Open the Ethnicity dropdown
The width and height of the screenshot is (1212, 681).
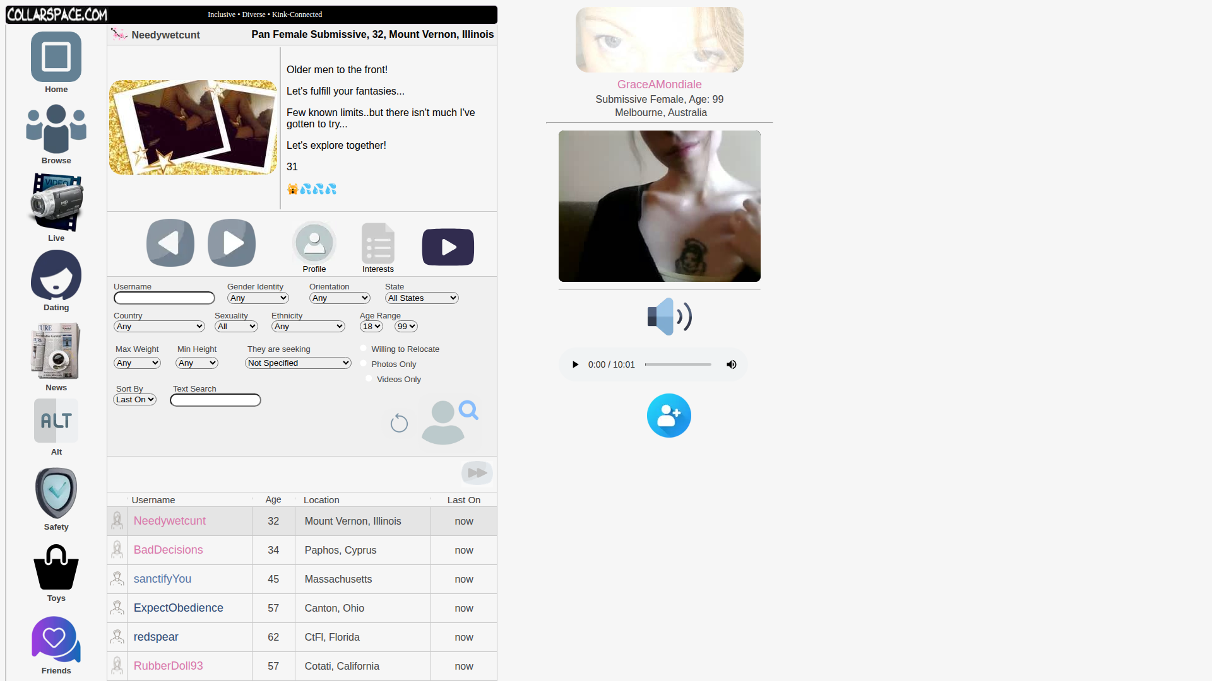pyautogui.click(x=309, y=327)
